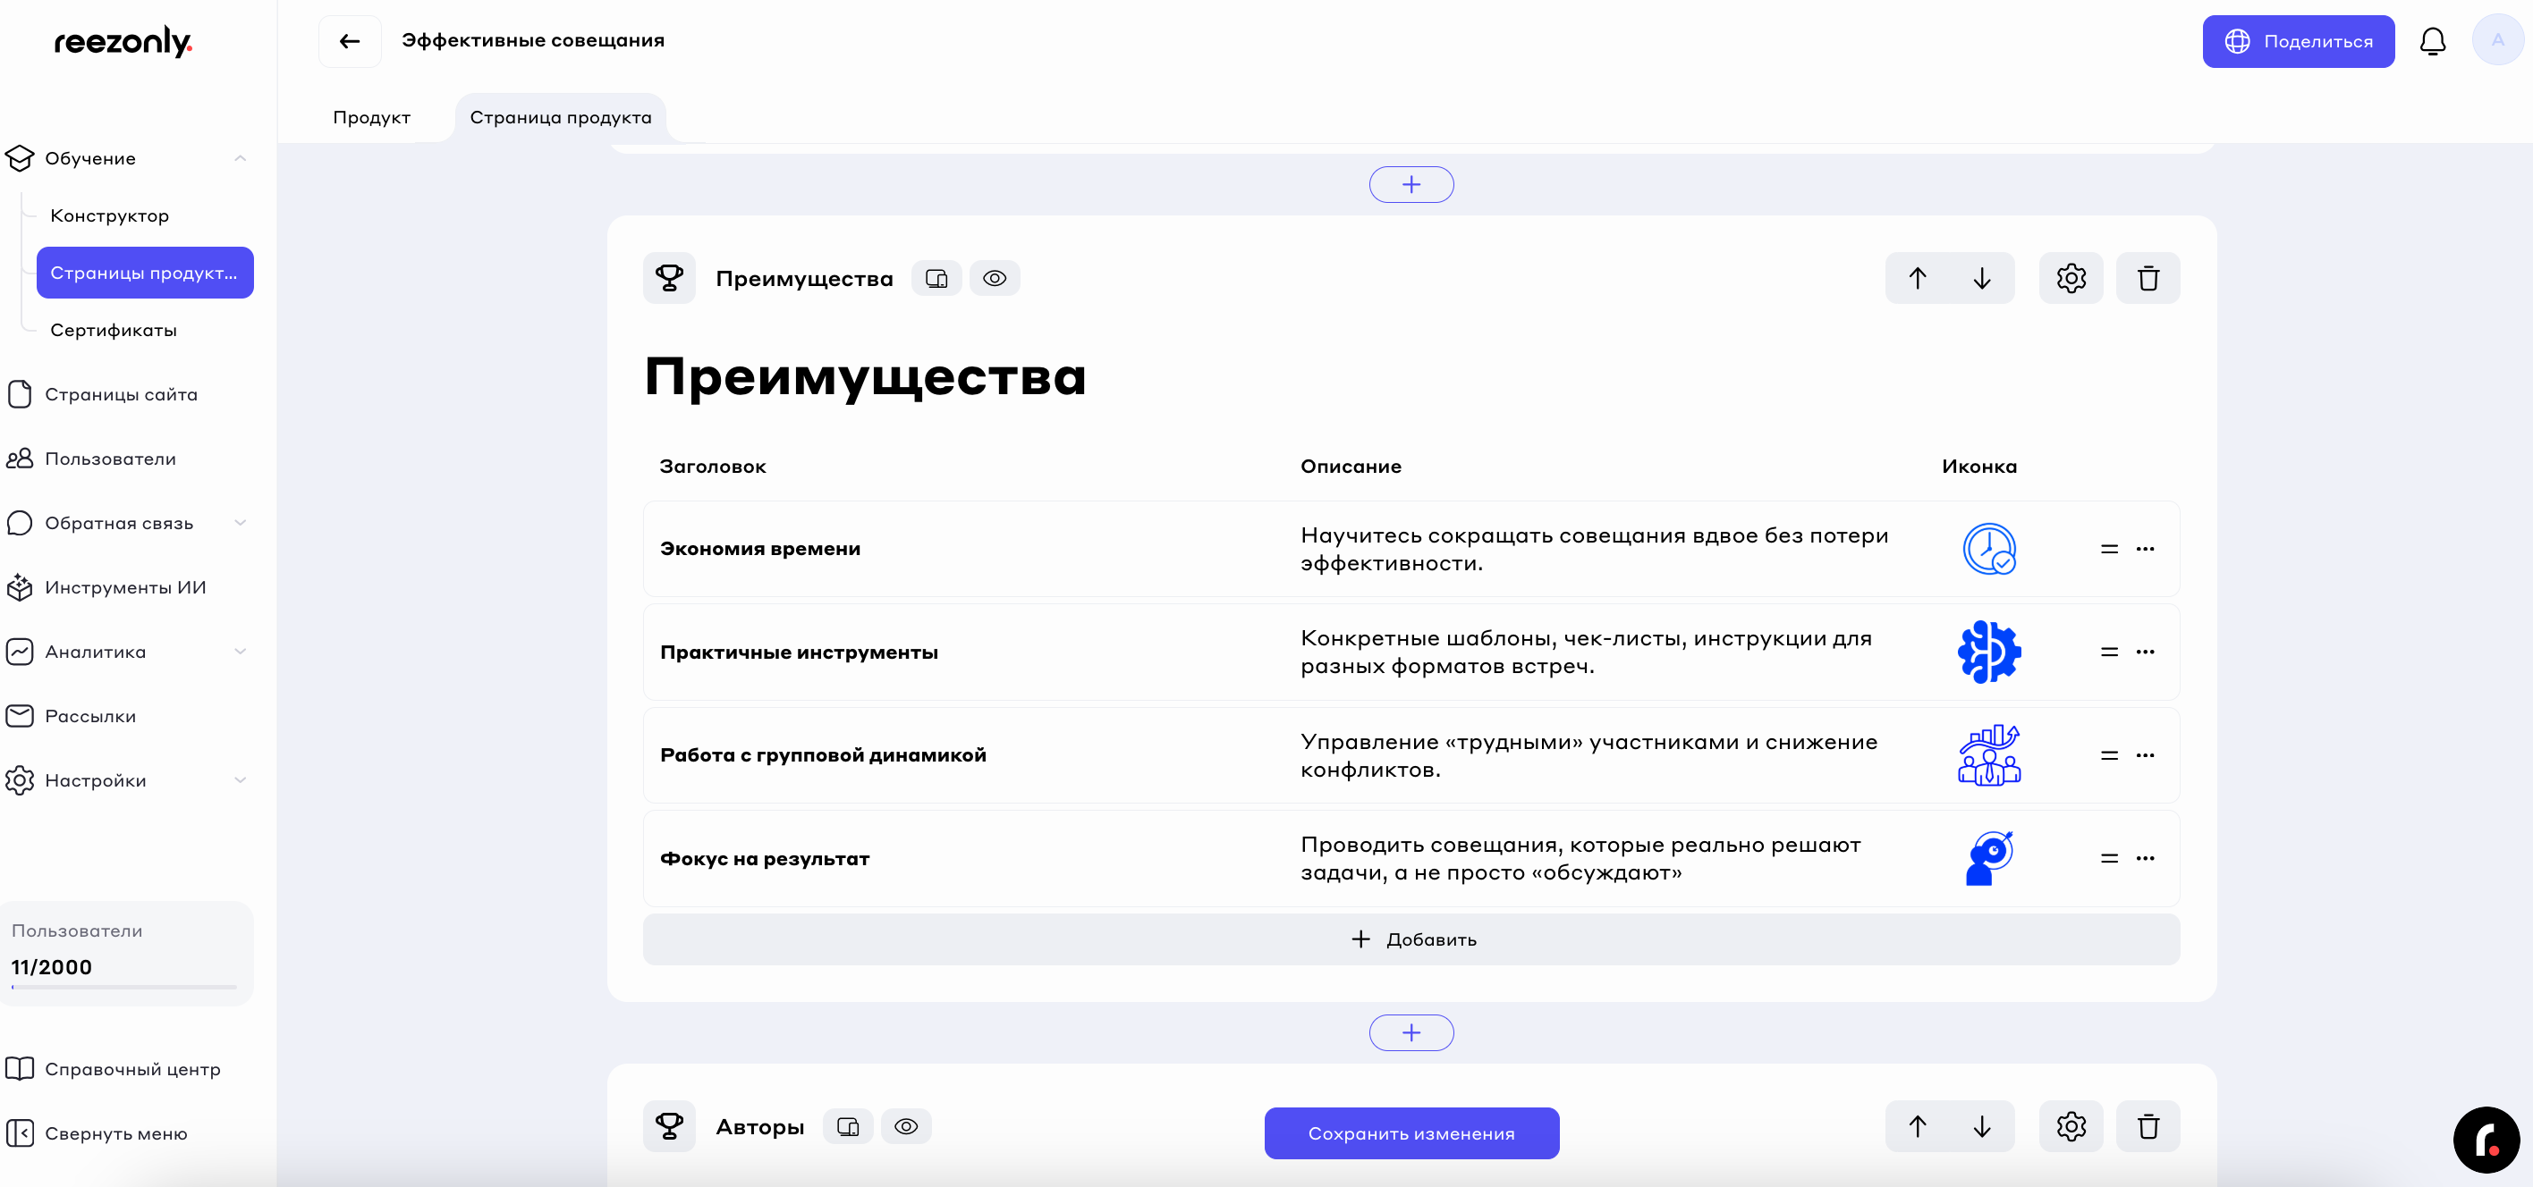This screenshot has height=1187, width=2533.
Task: Open more options for Экономия времени row
Action: point(2145,548)
